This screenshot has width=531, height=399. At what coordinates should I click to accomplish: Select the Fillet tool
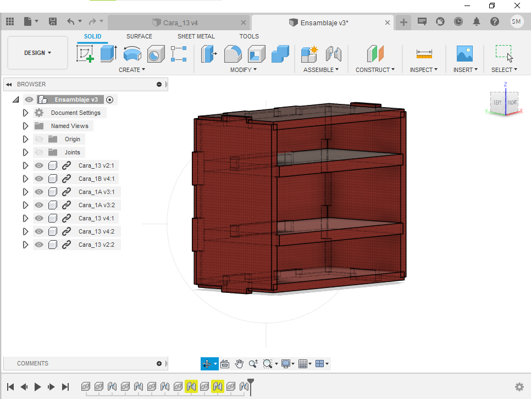[x=233, y=53]
